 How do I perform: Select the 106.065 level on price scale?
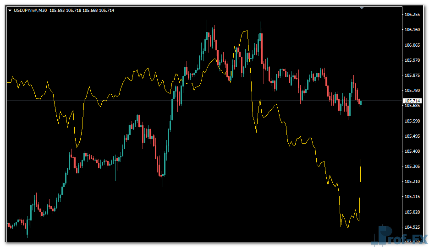coord(412,45)
